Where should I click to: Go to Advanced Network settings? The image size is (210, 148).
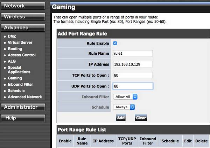click(24, 97)
